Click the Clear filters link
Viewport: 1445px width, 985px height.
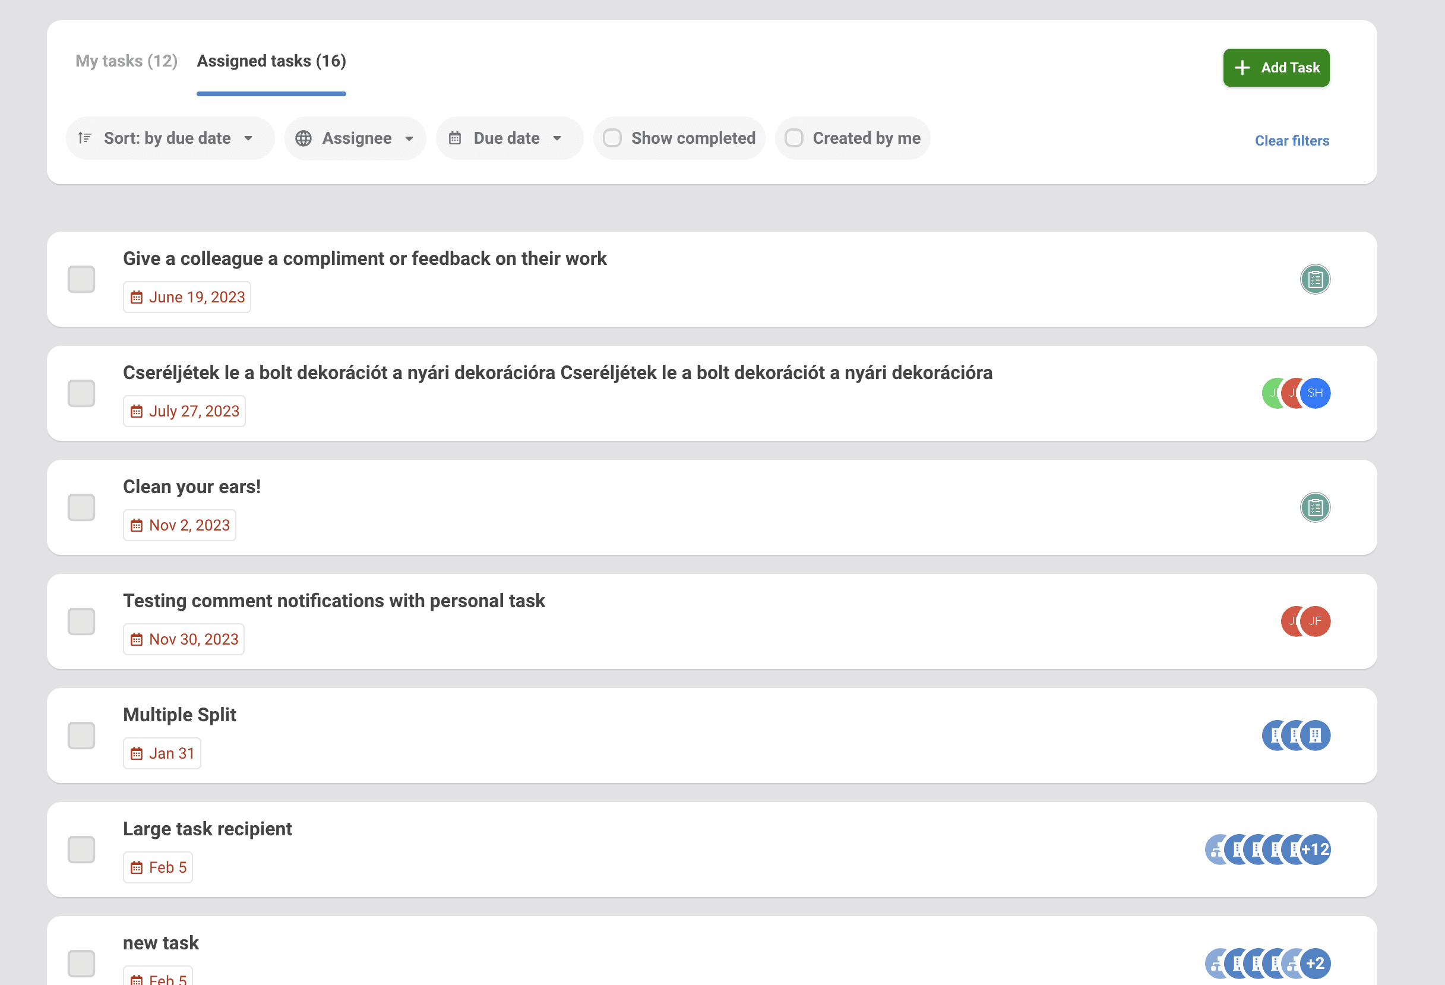click(1291, 141)
